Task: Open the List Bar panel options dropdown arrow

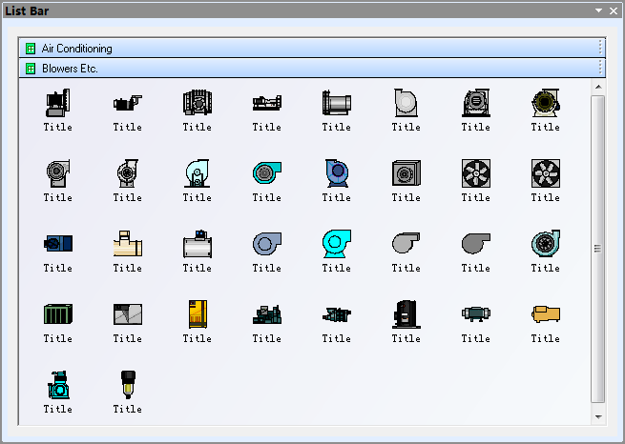Action: coord(598,10)
